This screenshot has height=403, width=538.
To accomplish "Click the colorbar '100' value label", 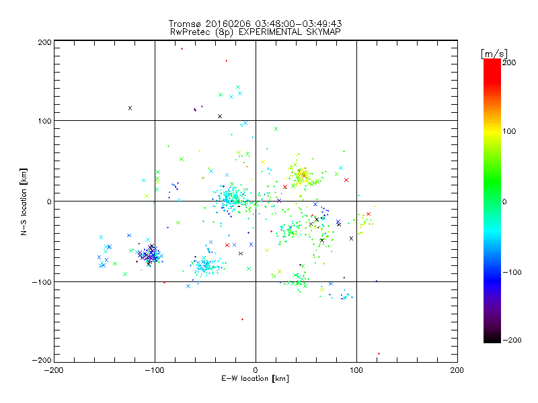I will click(509, 131).
